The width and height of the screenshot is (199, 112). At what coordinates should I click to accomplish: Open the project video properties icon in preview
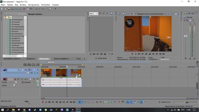[119, 14]
